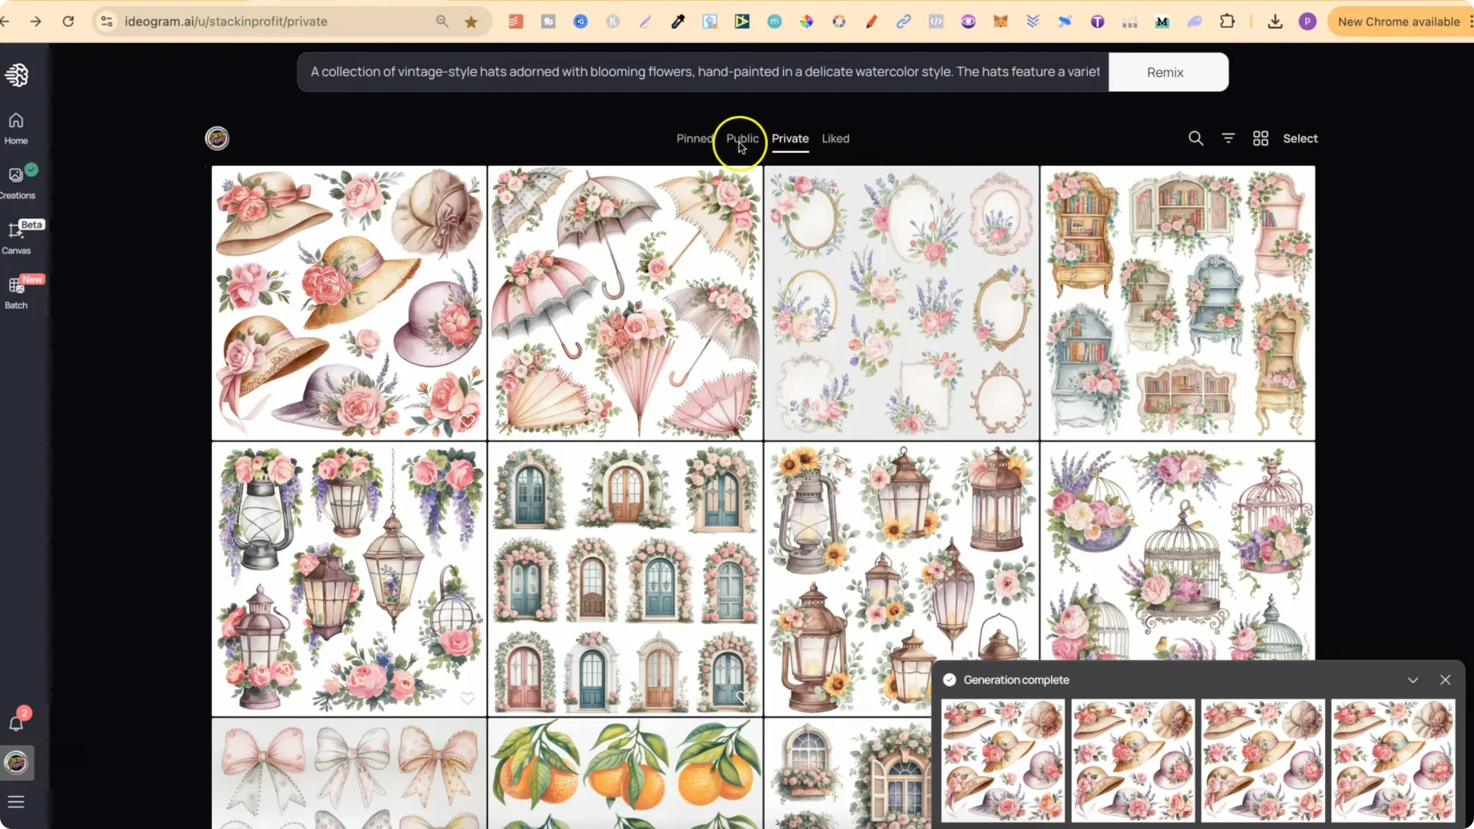Click Select to start selecting images

tap(1300, 138)
